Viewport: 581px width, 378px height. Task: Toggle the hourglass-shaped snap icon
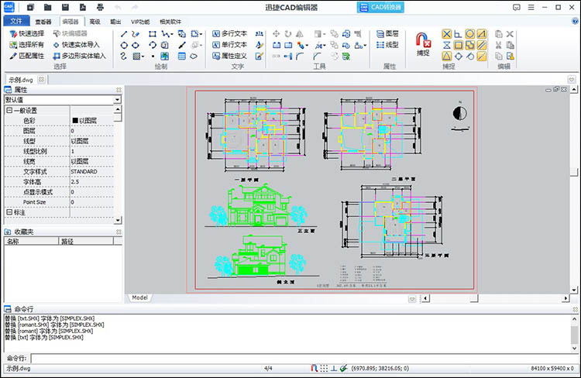(447, 45)
